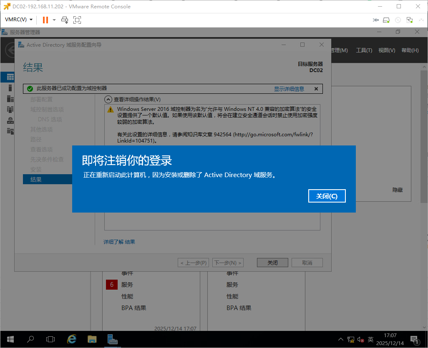
Task: Open the Windows Start menu
Action: click(x=10, y=339)
